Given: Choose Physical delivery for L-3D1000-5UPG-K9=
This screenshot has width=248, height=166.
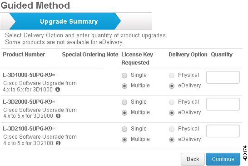Looking at the screenshot, I should (x=172, y=75).
